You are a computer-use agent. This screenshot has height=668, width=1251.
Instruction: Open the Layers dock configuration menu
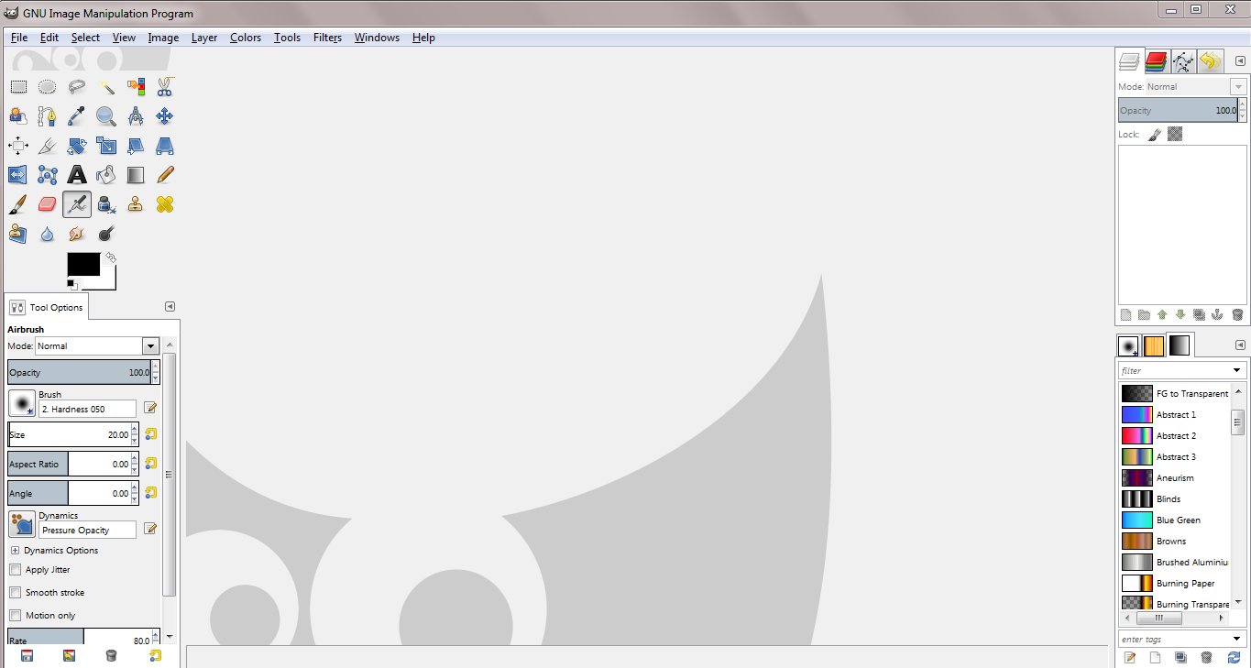(1240, 61)
